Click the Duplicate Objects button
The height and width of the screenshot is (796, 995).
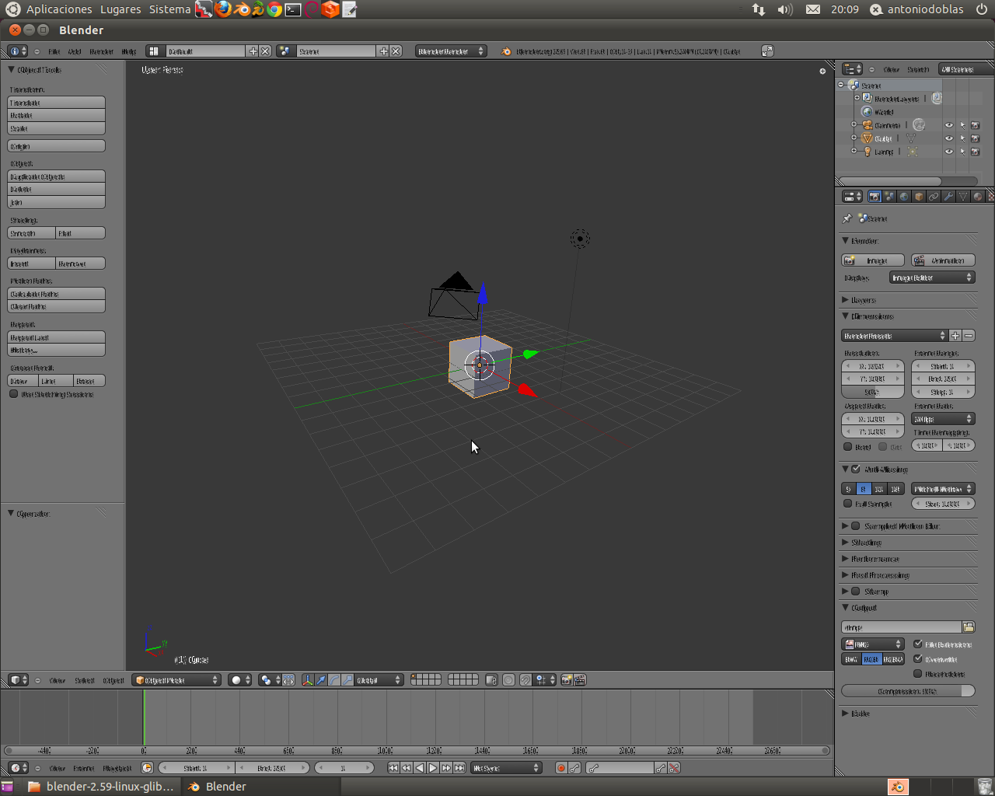pyautogui.click(x=56, y=176)
